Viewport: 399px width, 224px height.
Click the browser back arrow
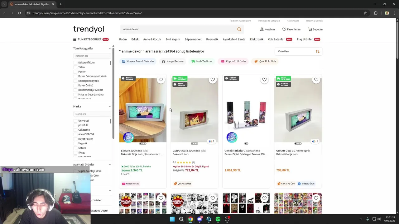[x=4, y=13]
